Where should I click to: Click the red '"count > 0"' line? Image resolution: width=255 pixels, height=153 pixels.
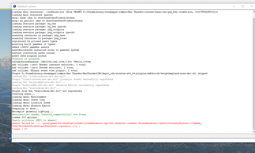pos(20,129)
